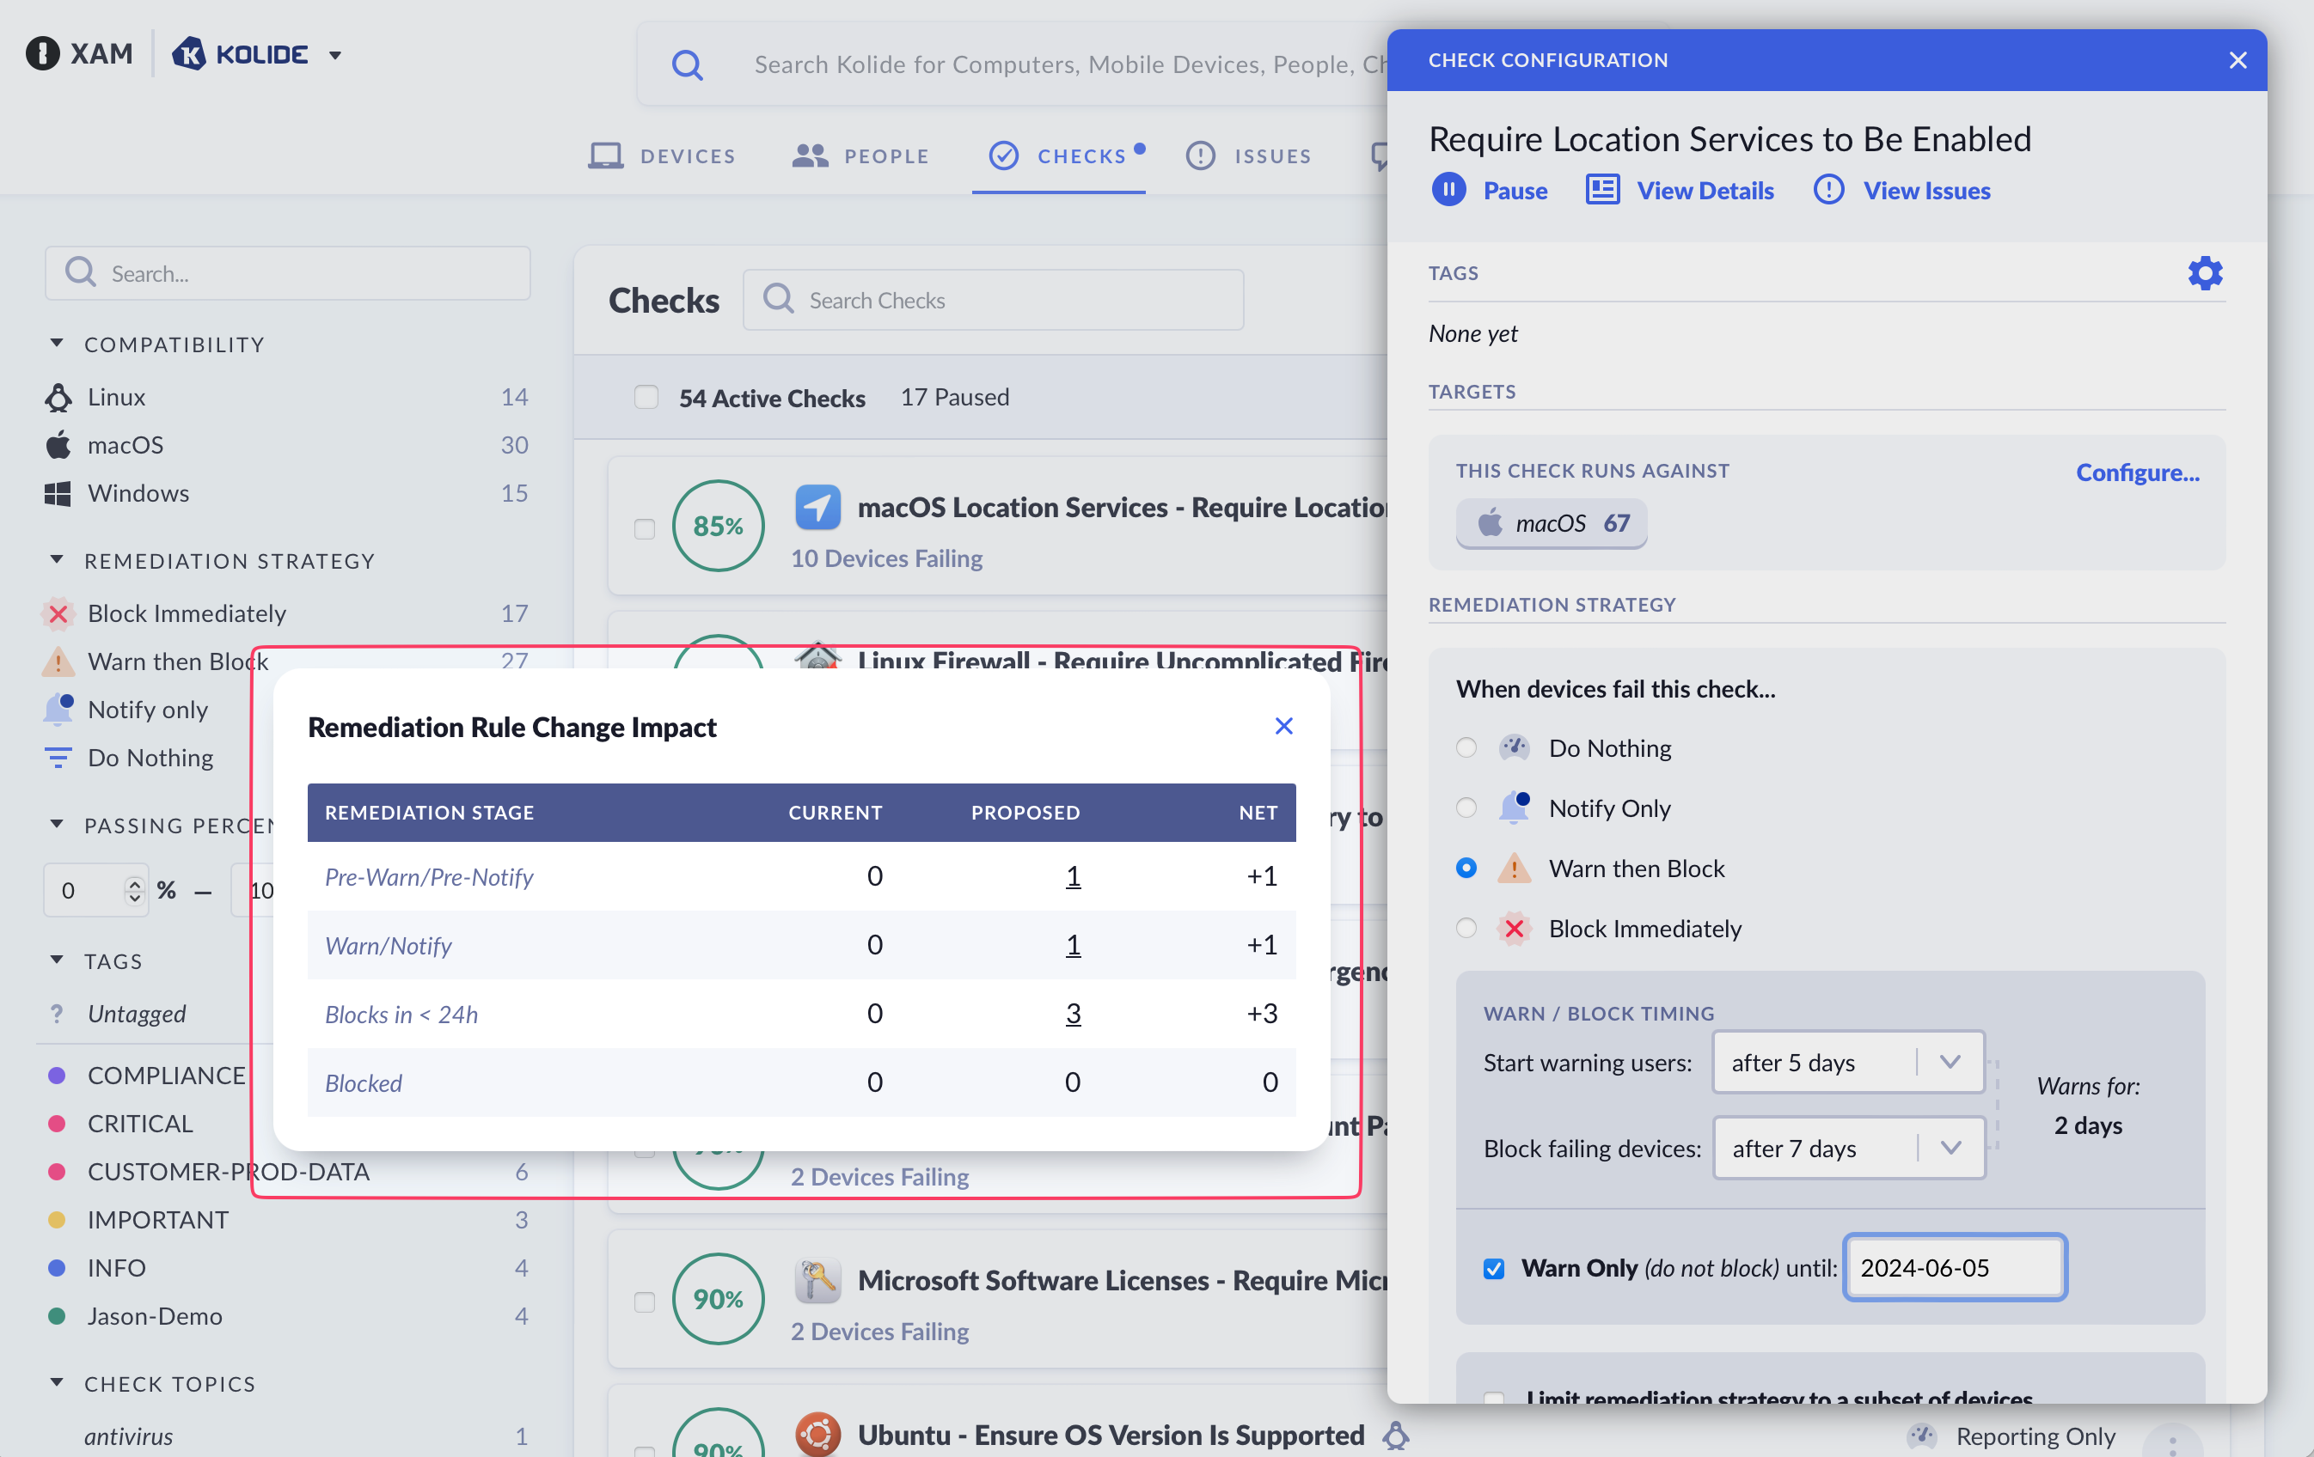
Task: Open the Tags settings gear
Action: click(2205, 274)
